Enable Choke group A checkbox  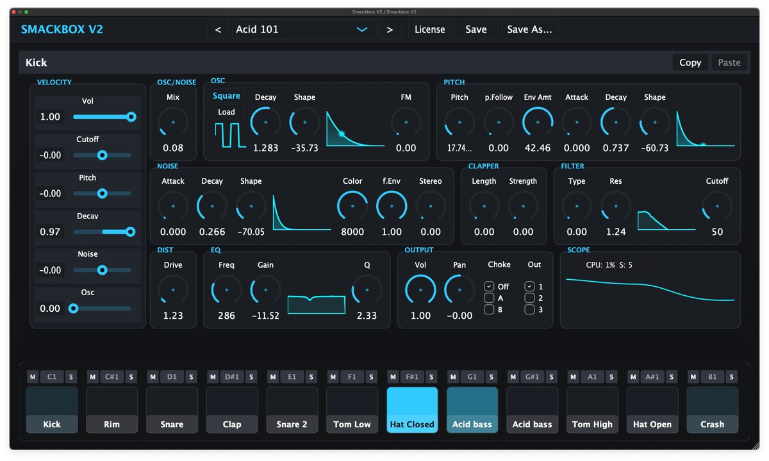[489, 298]
